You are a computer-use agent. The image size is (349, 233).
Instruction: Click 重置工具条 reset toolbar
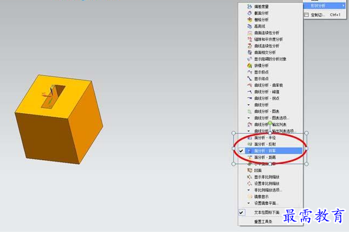click(263, 222)
